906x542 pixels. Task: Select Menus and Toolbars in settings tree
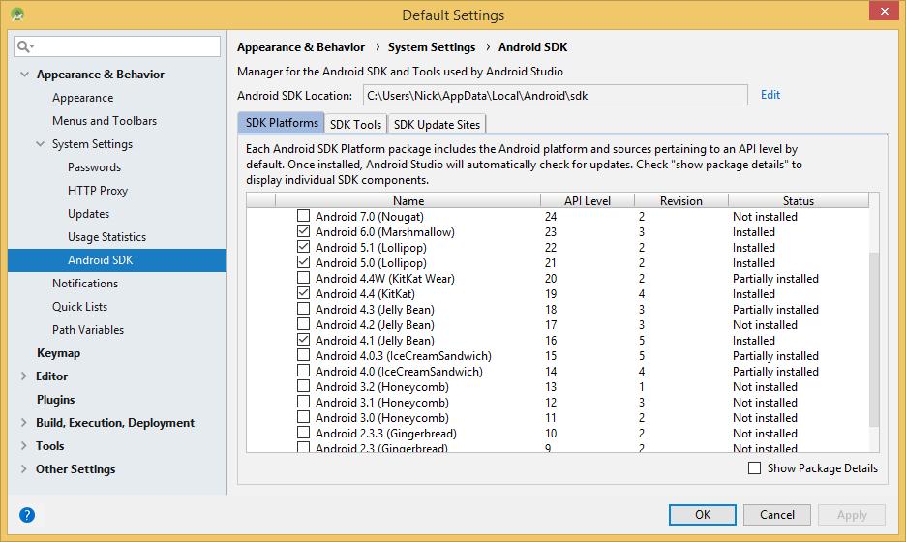pyautogui.click(x=105, y=121)
